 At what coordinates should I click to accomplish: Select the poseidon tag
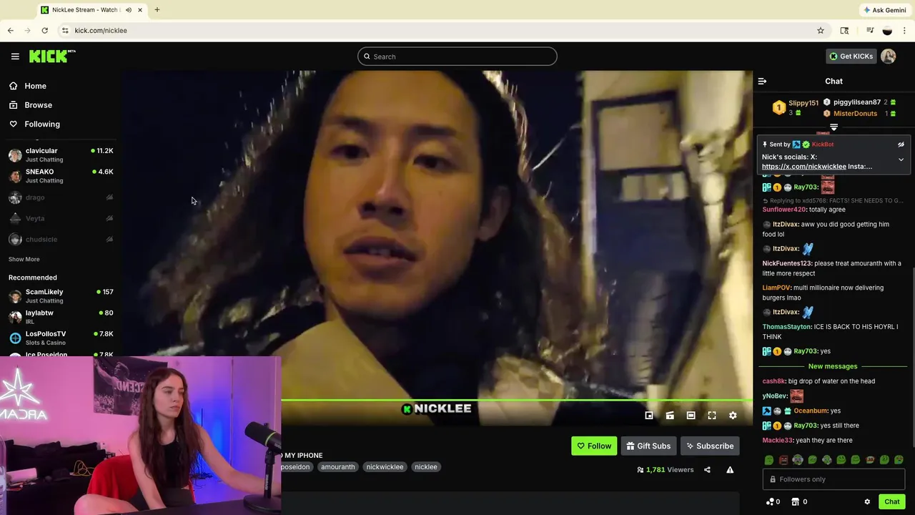point(297,467)
